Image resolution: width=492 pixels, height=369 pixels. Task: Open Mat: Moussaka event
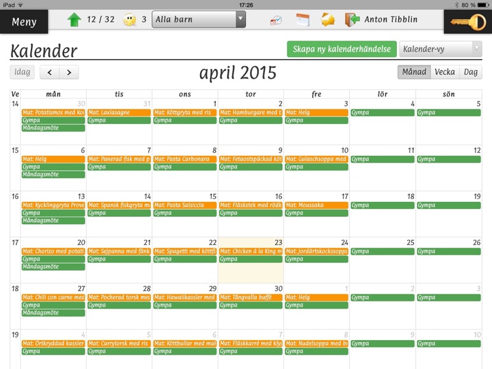point(317,205)
